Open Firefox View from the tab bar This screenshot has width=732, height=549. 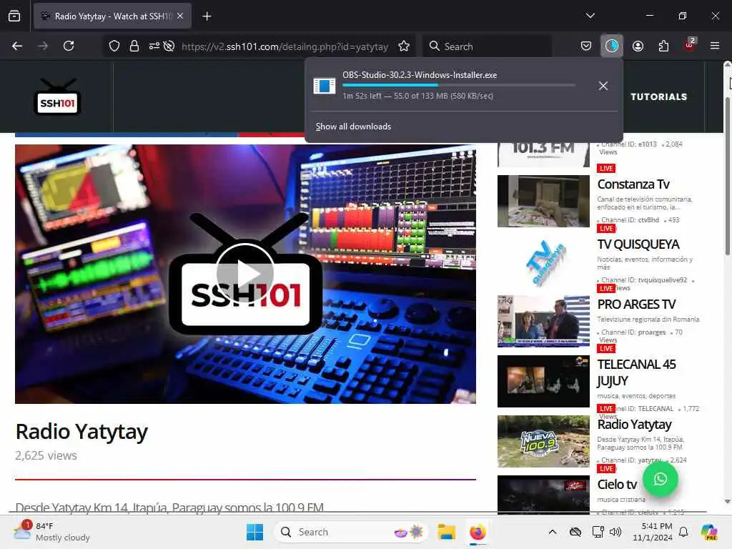point(14,16)
